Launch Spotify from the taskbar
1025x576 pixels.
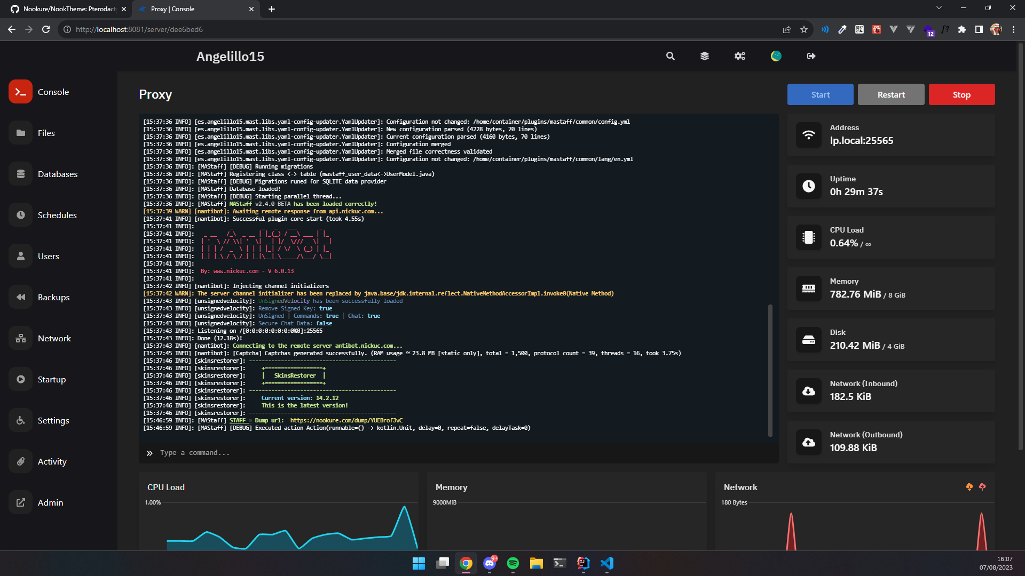(x=513, y=563)
